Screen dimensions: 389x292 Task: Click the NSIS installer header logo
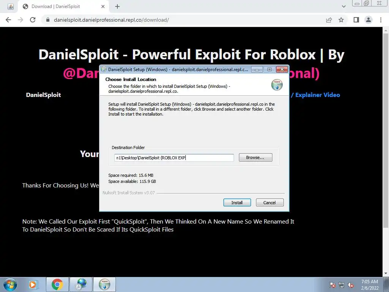pyautogui.click(x=277, y=85)
